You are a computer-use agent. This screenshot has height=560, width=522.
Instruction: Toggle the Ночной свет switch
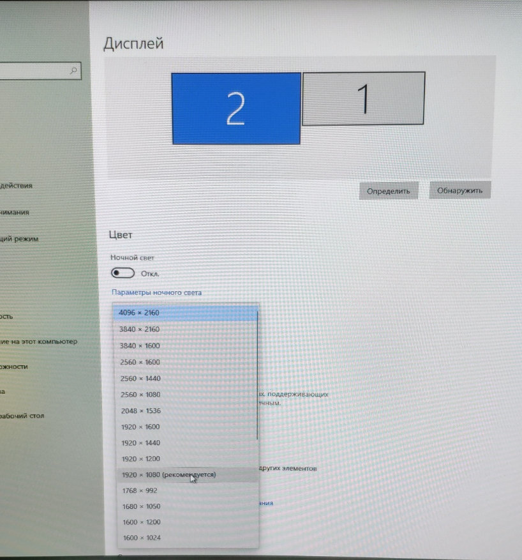point(123,273)
